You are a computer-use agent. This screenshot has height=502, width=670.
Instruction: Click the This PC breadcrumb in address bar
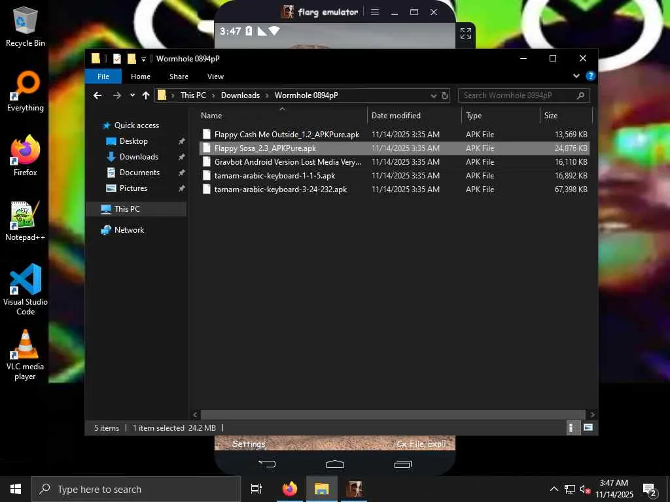tap(193, 95)
